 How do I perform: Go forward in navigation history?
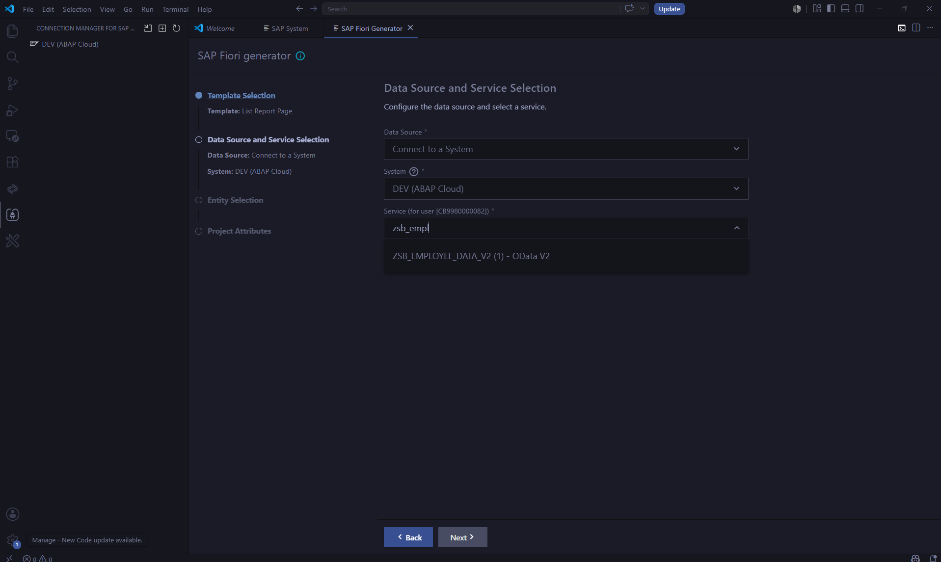314,9
